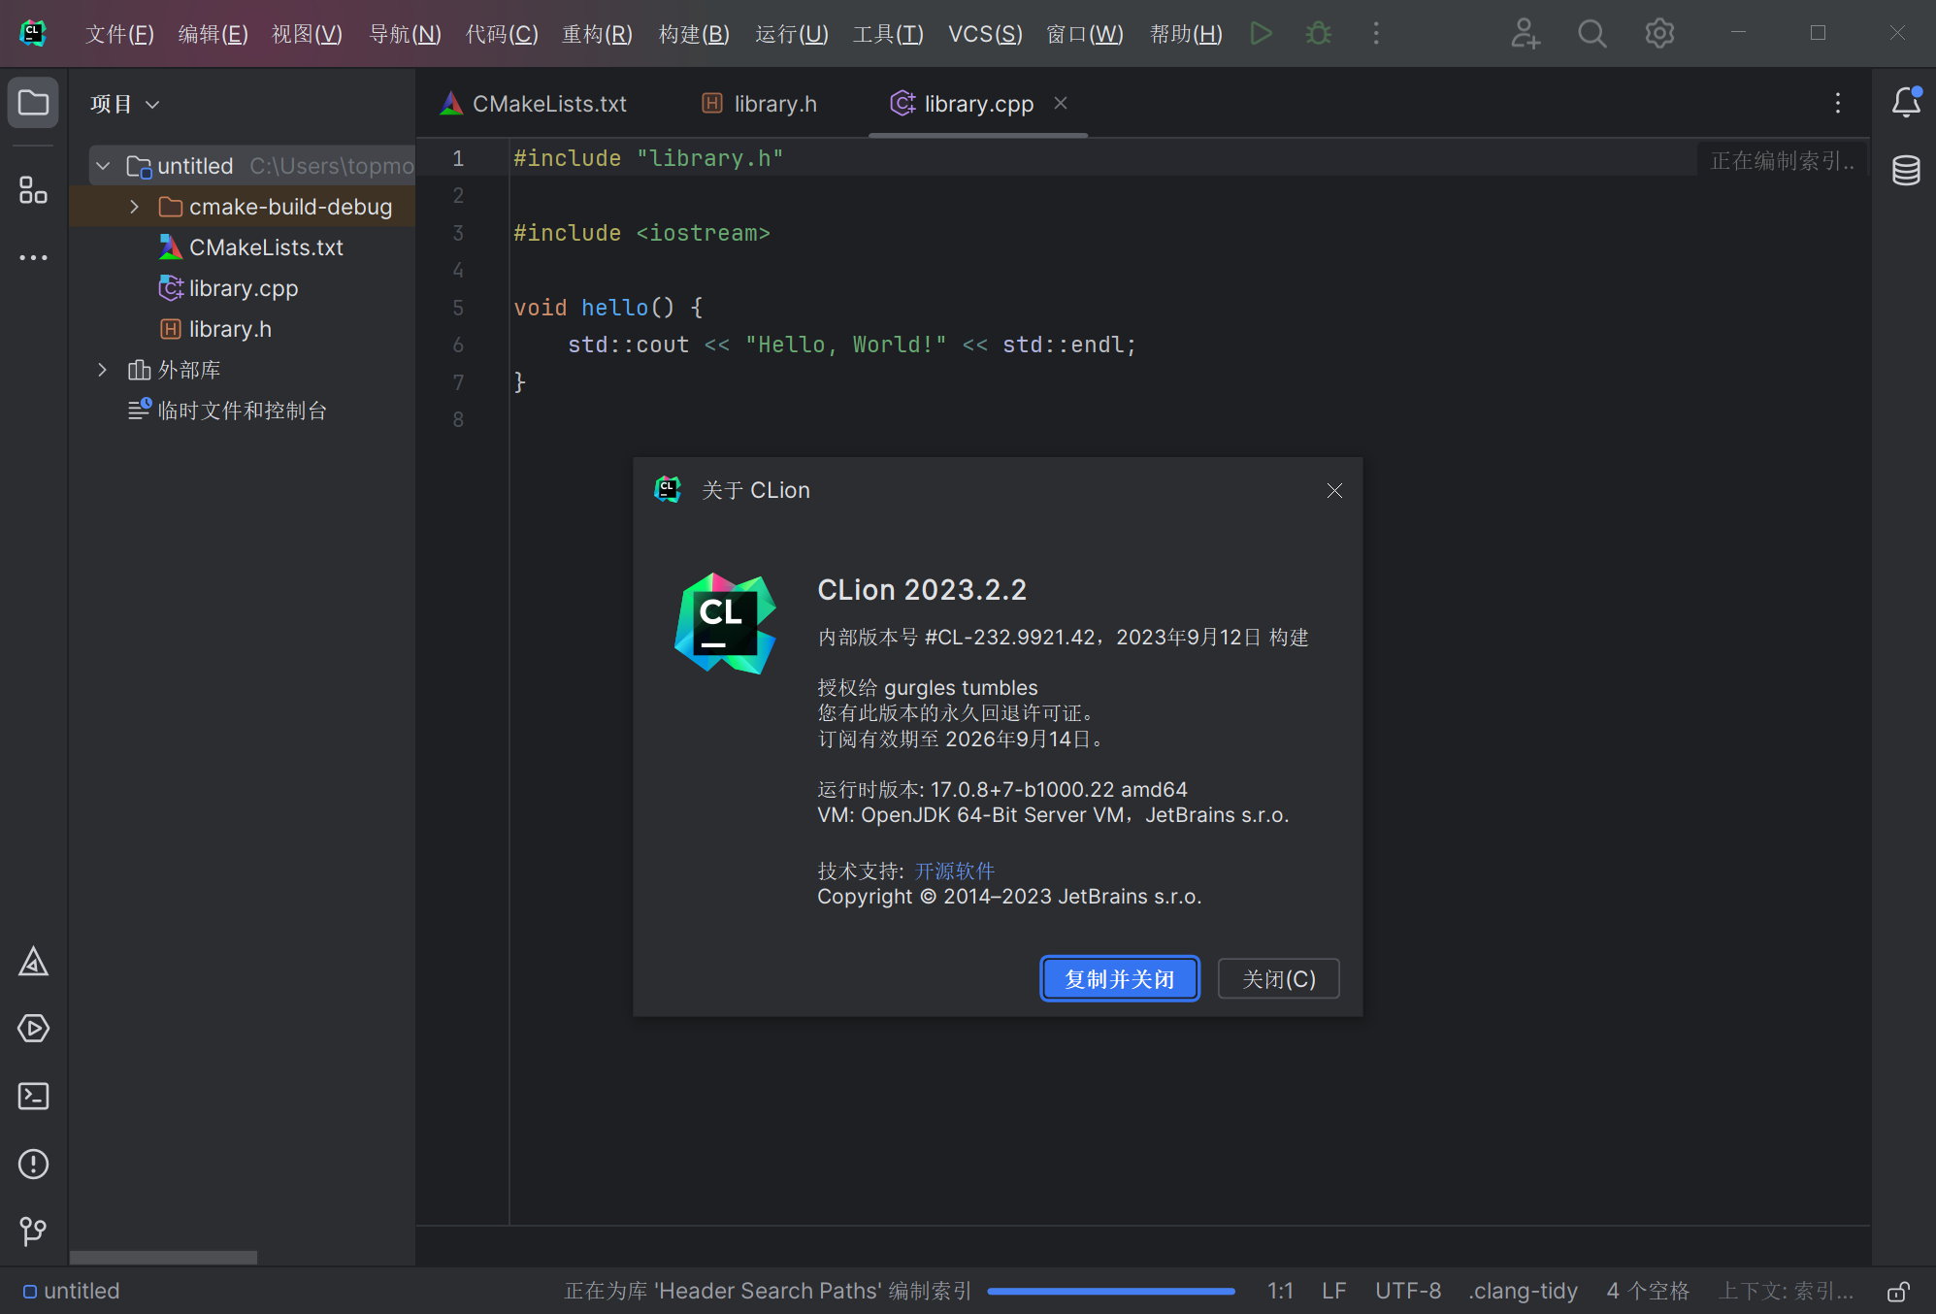Image resolution: width=1936 pixels, height=1314 pixels.
Task: Click the 复制并关闭 button
Action: click(x=1119, y=979)
